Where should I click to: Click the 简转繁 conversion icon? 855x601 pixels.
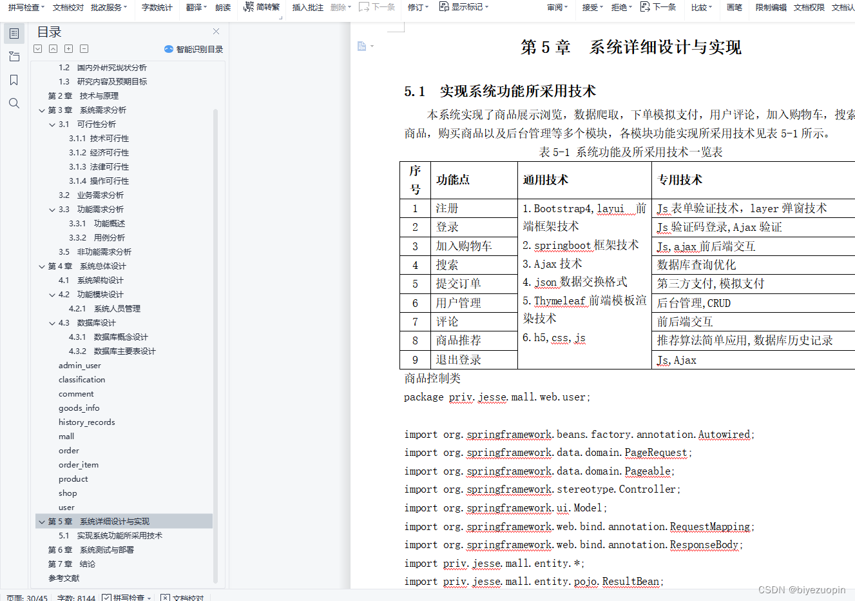249,6
